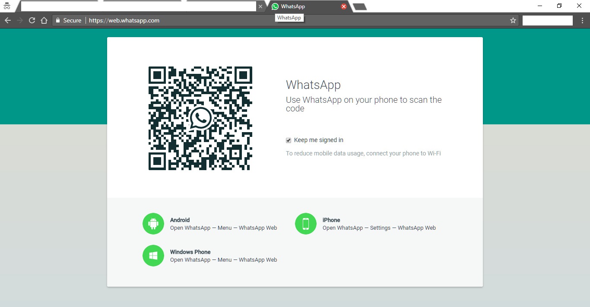Click the Android heading

coord(180,220)
